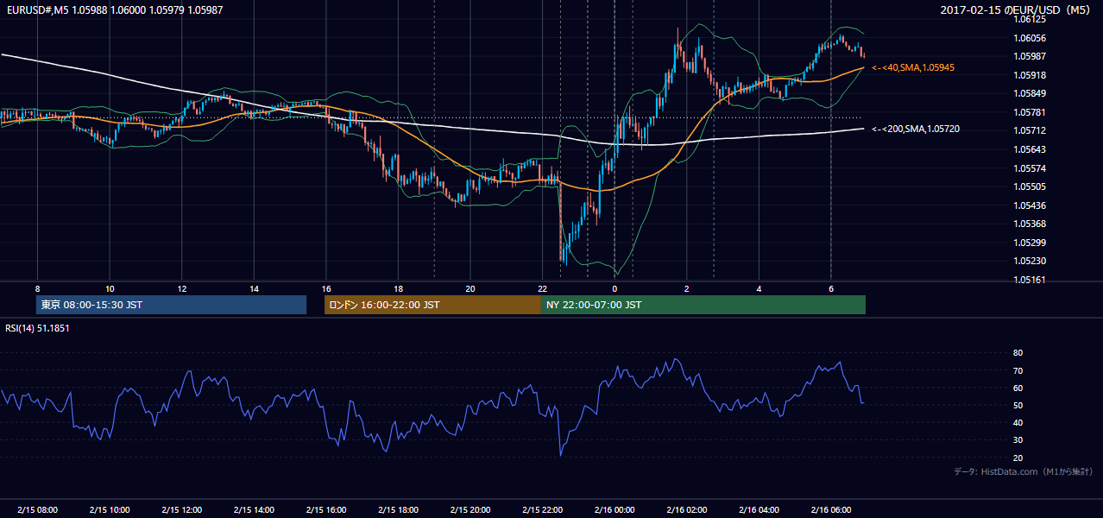Click price axis value 1.05230
This screenshot has width=1103, height=518.
coord(1030,261)
